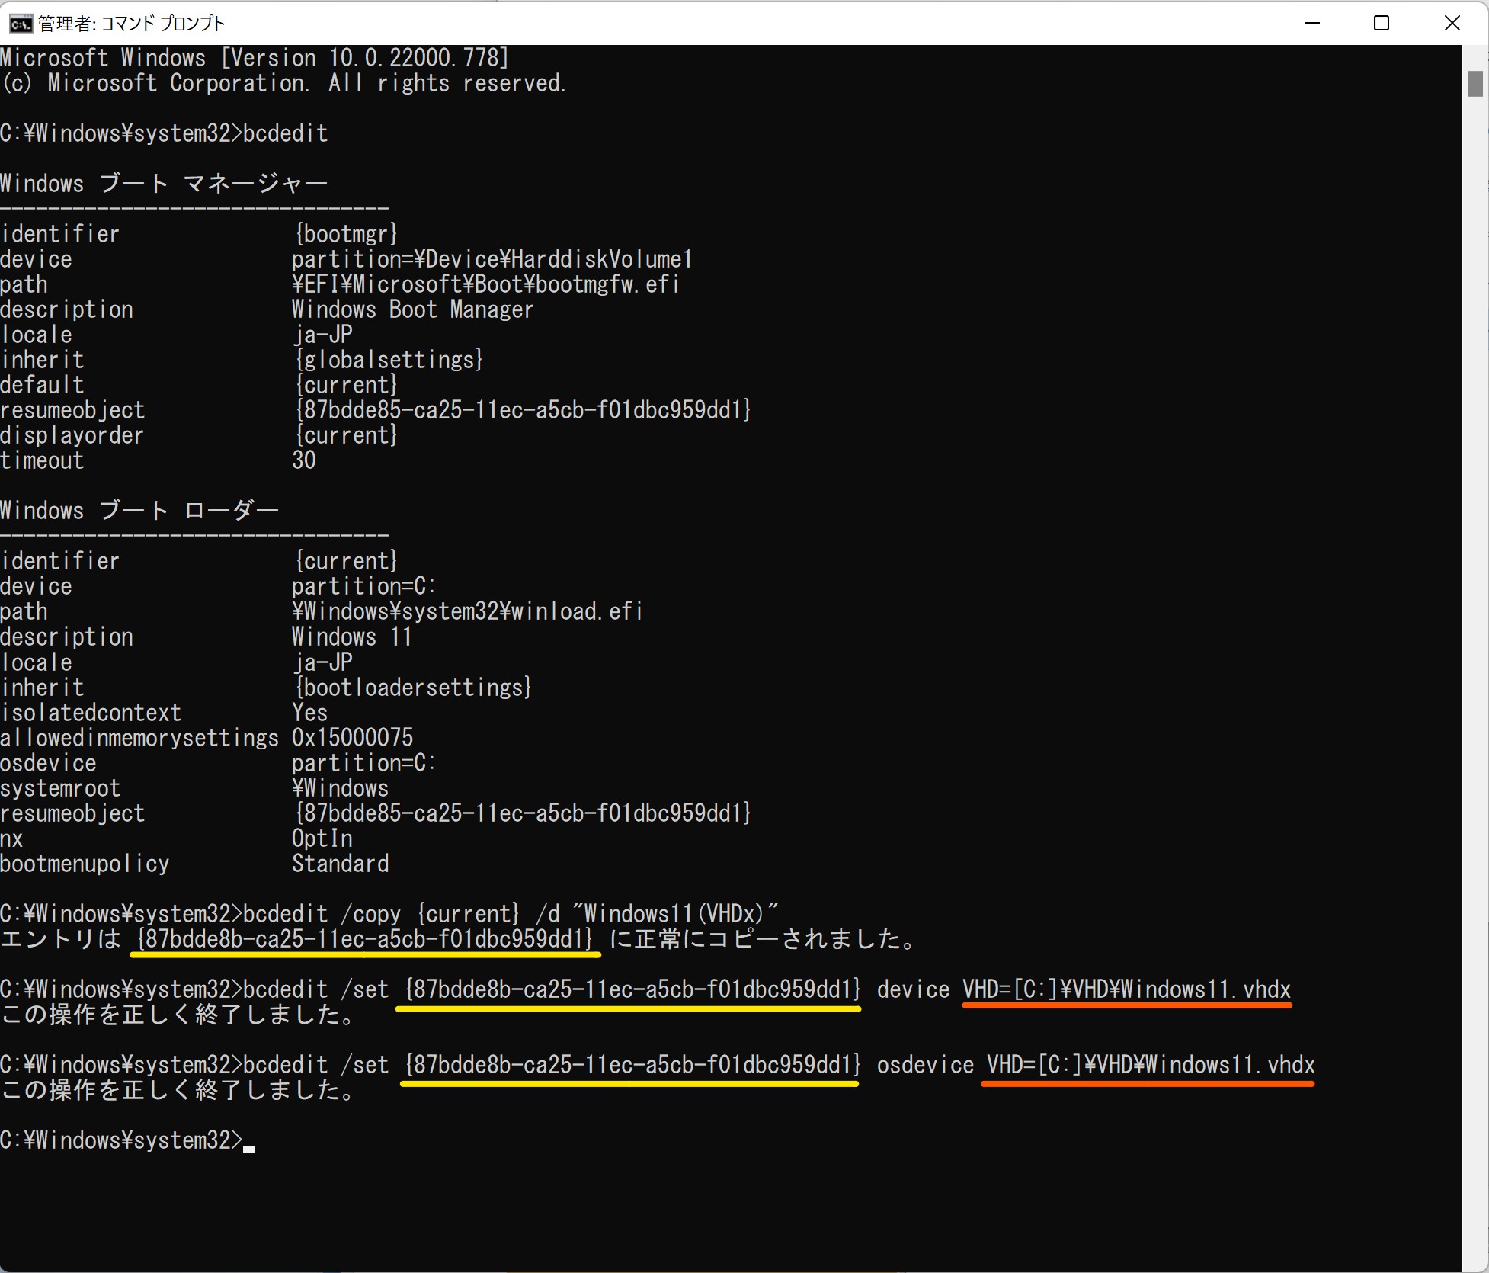Click VHD path in the osdevice command
The width and height of the screenshot is (1489, 1273).
point(1151,1065)
